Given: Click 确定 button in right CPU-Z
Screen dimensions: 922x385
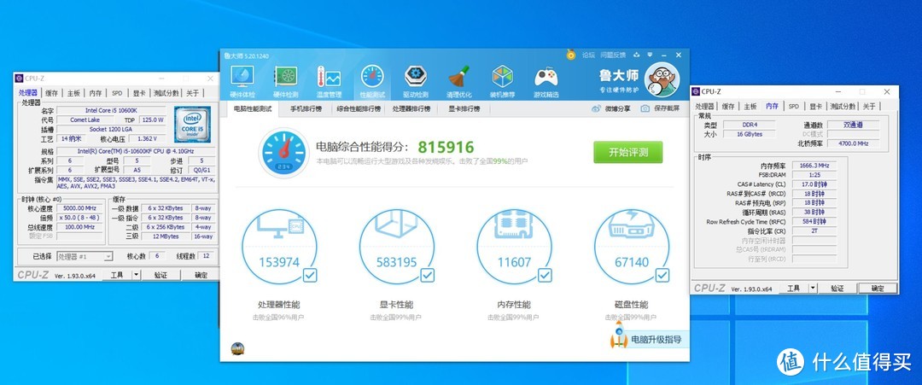Looking at the screenshot, I should (x=878, y=288).
